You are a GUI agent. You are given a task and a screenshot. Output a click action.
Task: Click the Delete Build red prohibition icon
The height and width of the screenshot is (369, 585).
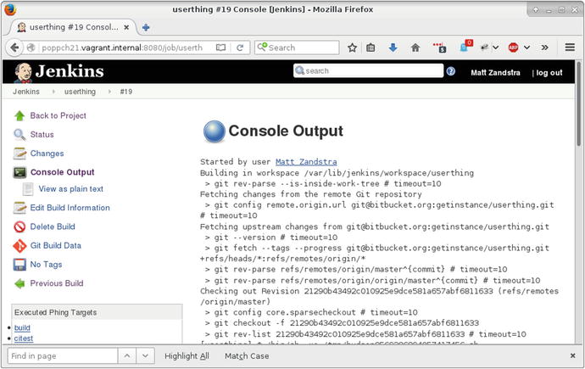[19, 226]
